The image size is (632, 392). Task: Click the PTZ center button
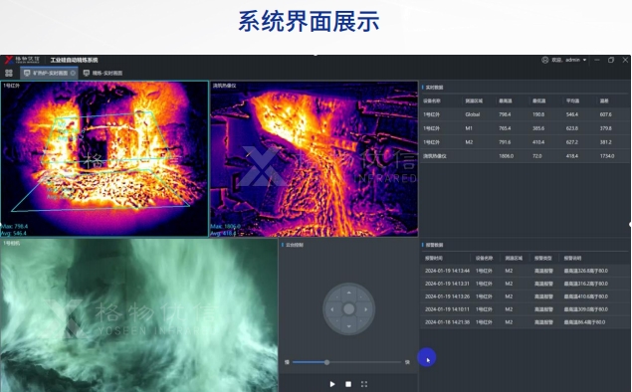pyautogui.click(x=349, y=309)
